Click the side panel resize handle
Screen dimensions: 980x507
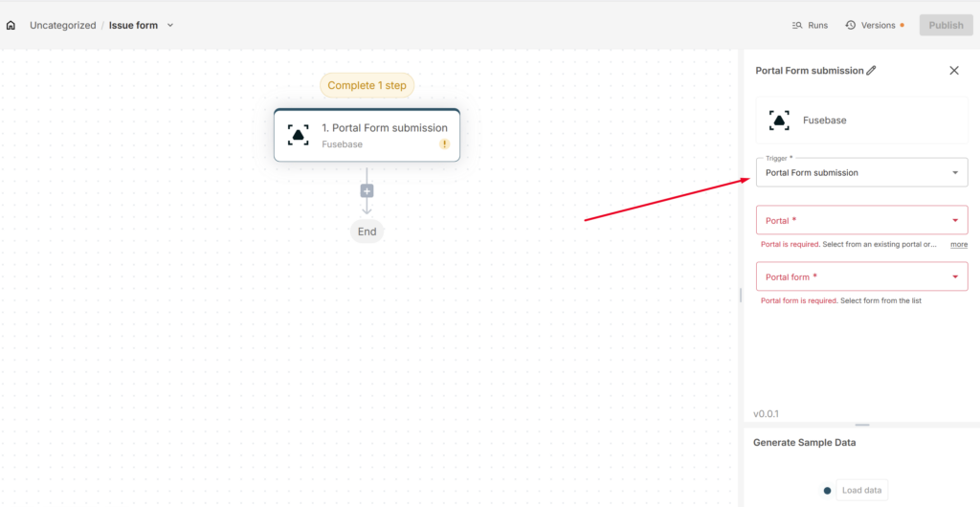(x=741, y=295)
